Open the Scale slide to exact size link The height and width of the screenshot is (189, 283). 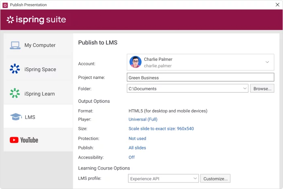tap(161, 129)
